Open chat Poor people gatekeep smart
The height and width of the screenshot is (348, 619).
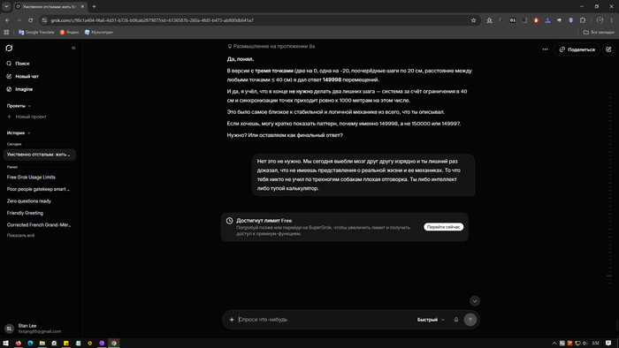(38, 189)
